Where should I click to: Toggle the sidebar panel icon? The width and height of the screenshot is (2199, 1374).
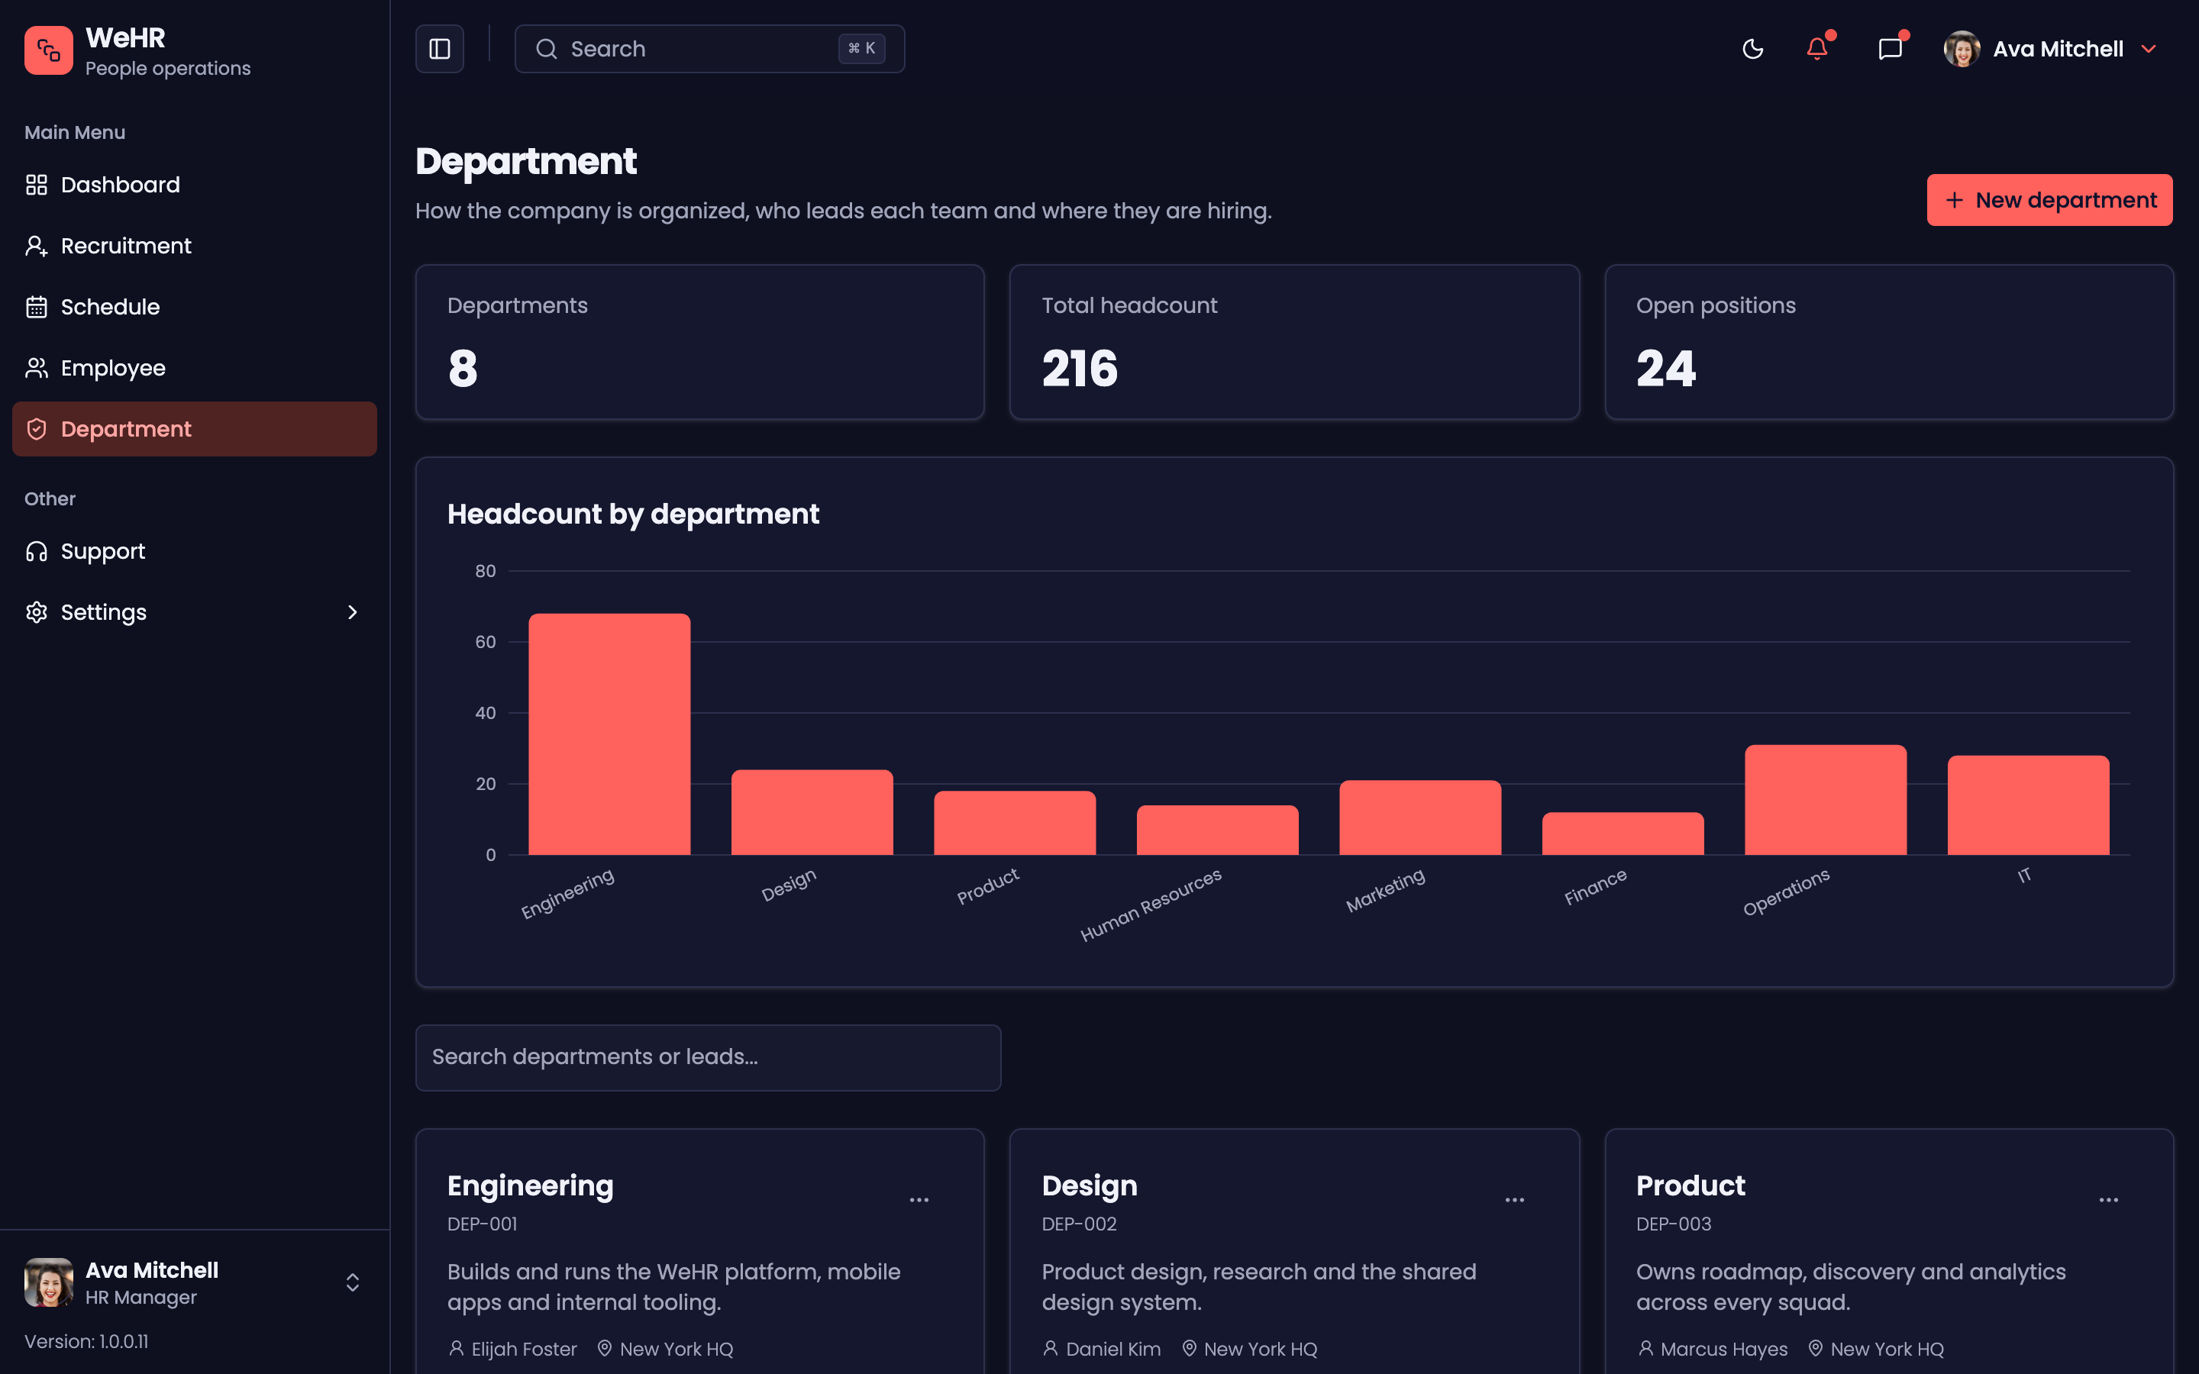click(440, 49)
